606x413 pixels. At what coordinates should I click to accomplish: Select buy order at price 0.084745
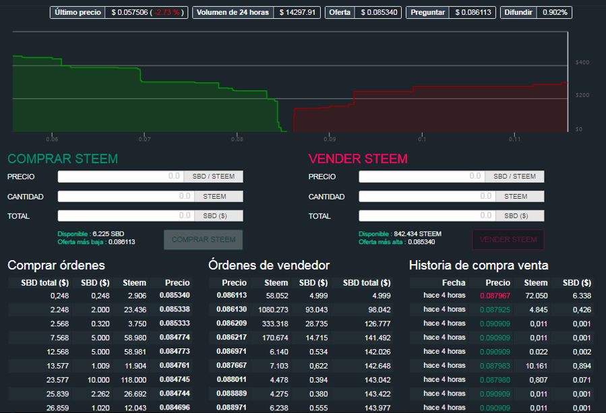coord(100,380)
